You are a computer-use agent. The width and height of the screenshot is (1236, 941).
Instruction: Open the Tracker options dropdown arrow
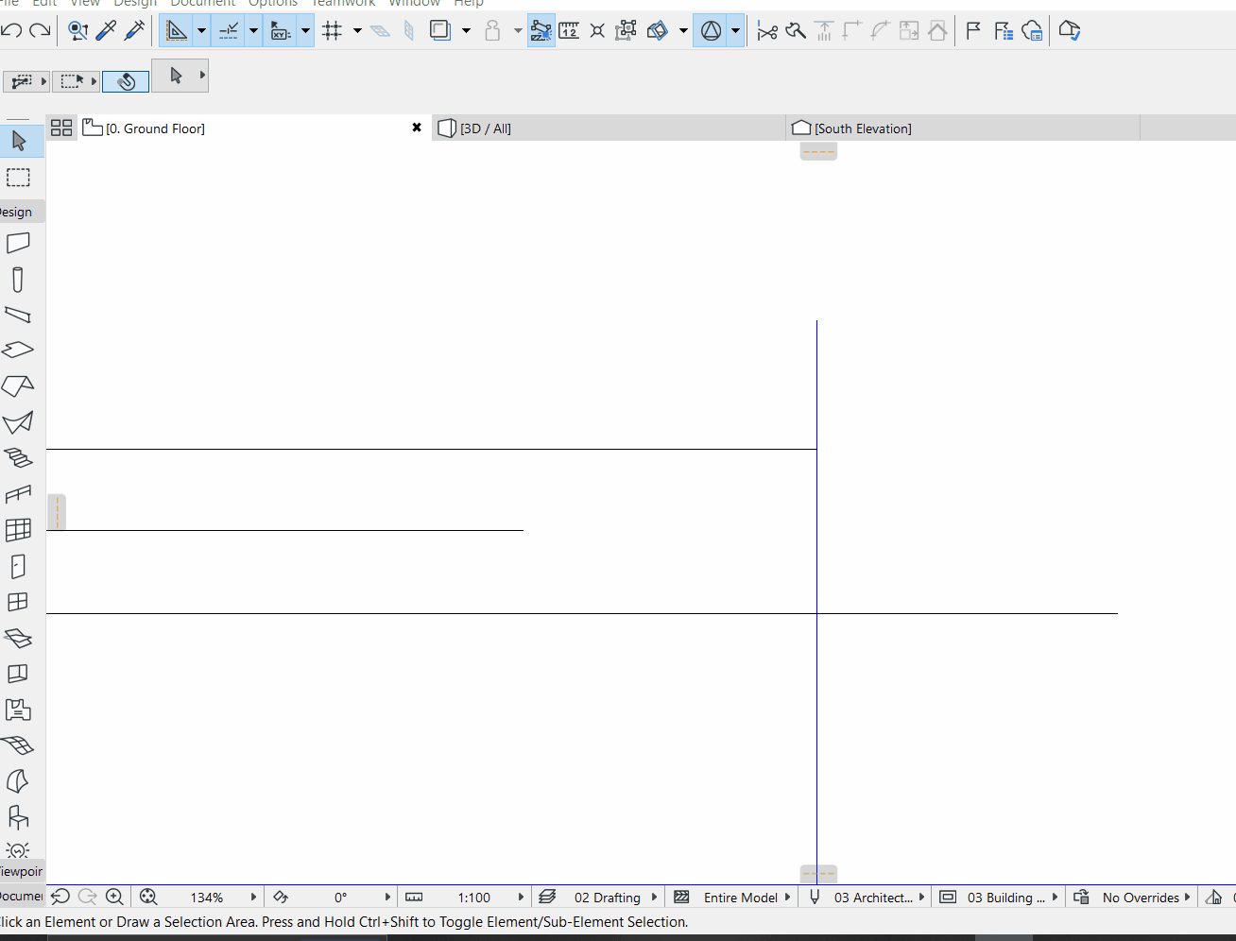click(x=305, y=30)
